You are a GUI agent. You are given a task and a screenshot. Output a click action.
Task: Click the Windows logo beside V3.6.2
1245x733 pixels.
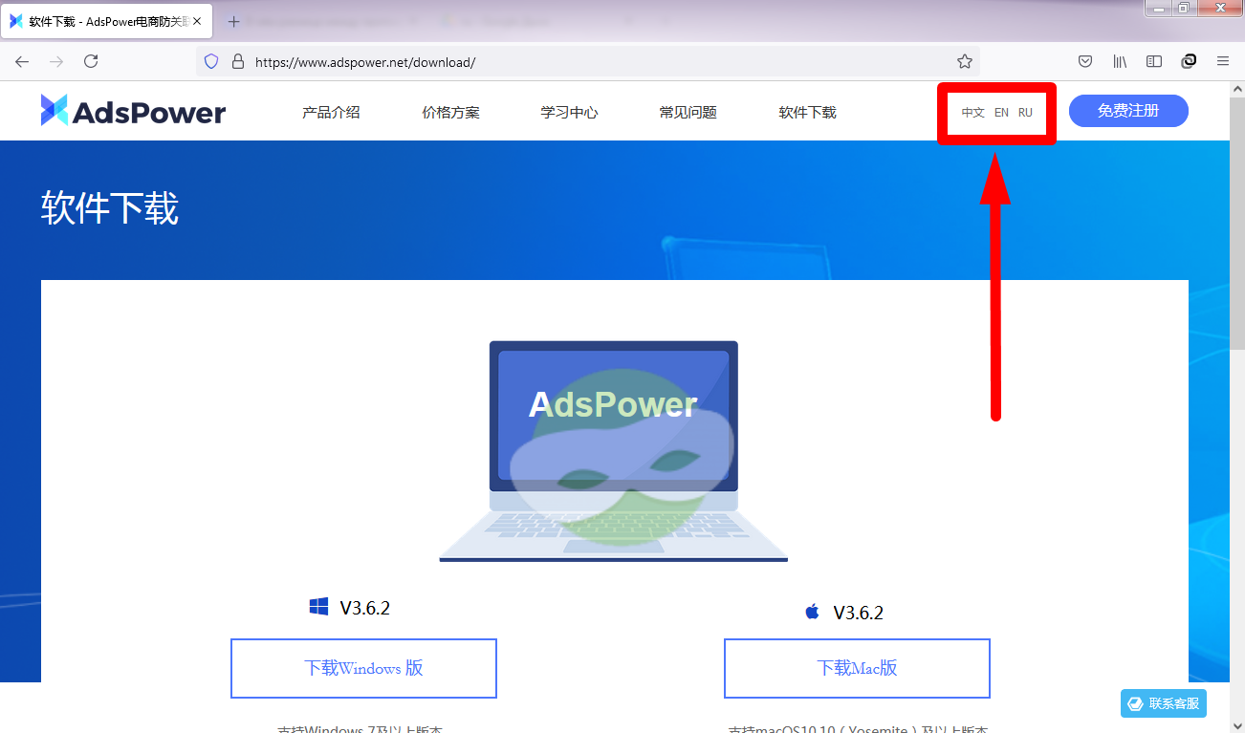click(x=318, y=607)
